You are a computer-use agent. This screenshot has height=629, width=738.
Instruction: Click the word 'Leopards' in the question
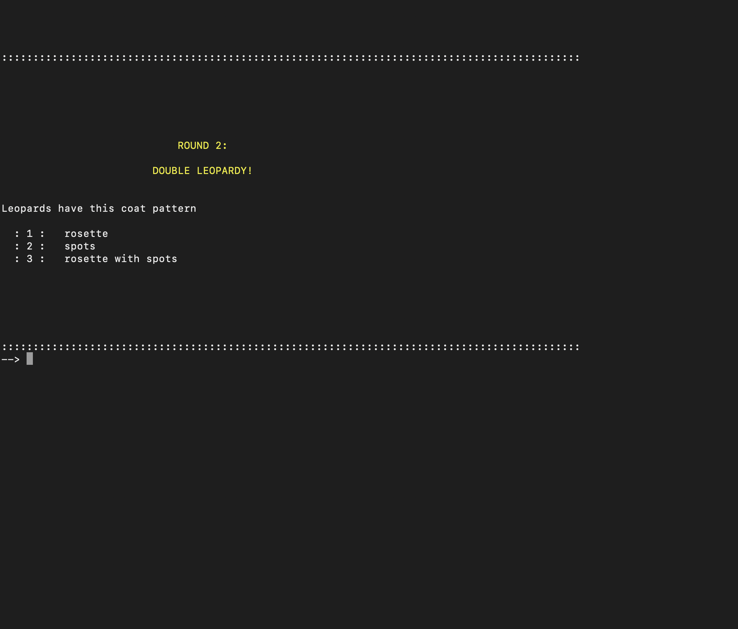[26, 209]
